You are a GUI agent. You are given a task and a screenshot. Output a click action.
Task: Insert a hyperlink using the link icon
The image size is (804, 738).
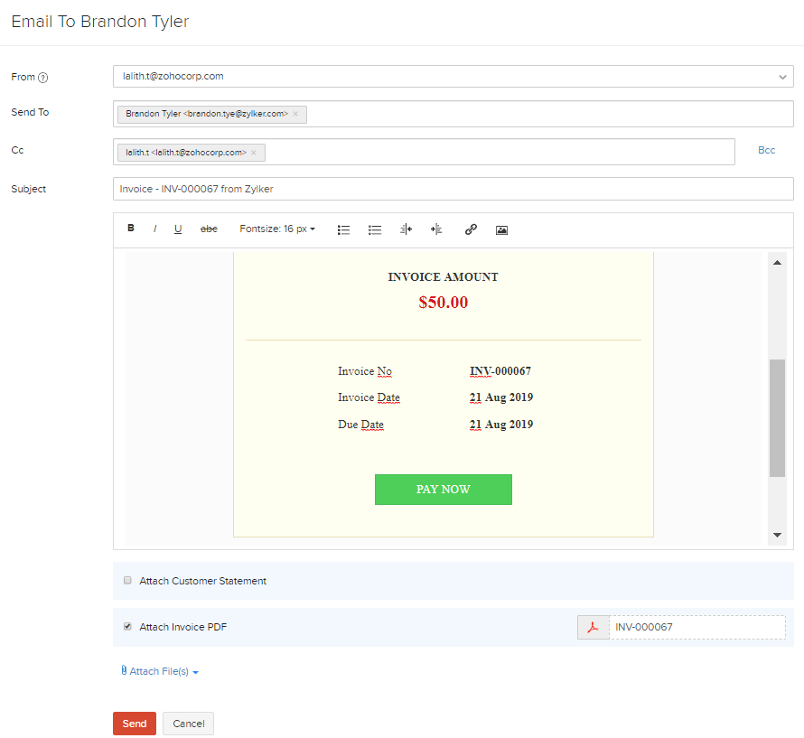click(x=471, y=229)
